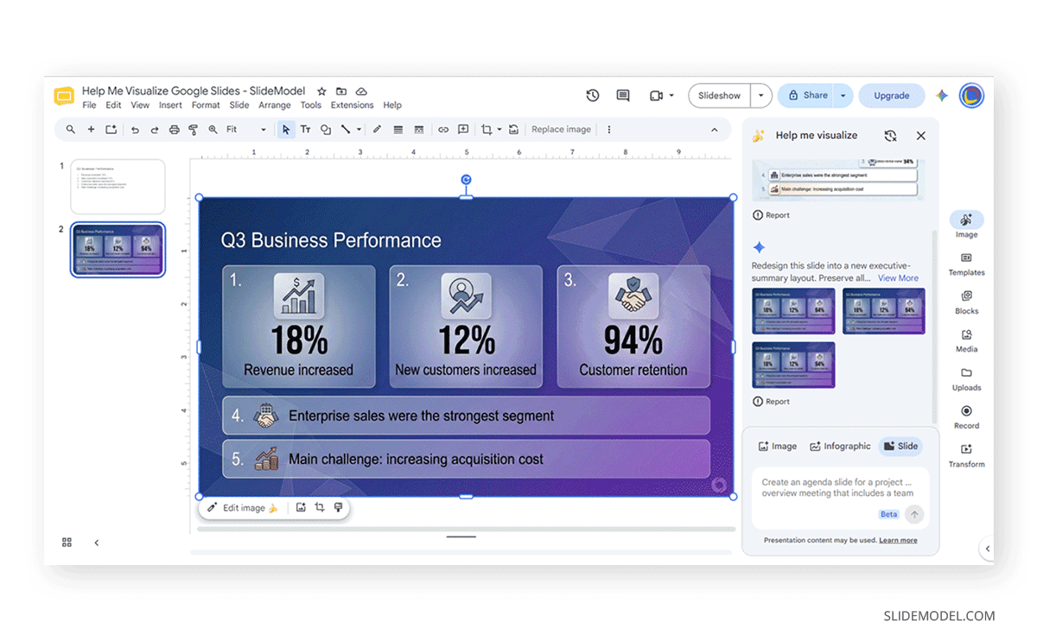
Task: Open Slideshow options dropdown arrow
Action: click(760, 96)
